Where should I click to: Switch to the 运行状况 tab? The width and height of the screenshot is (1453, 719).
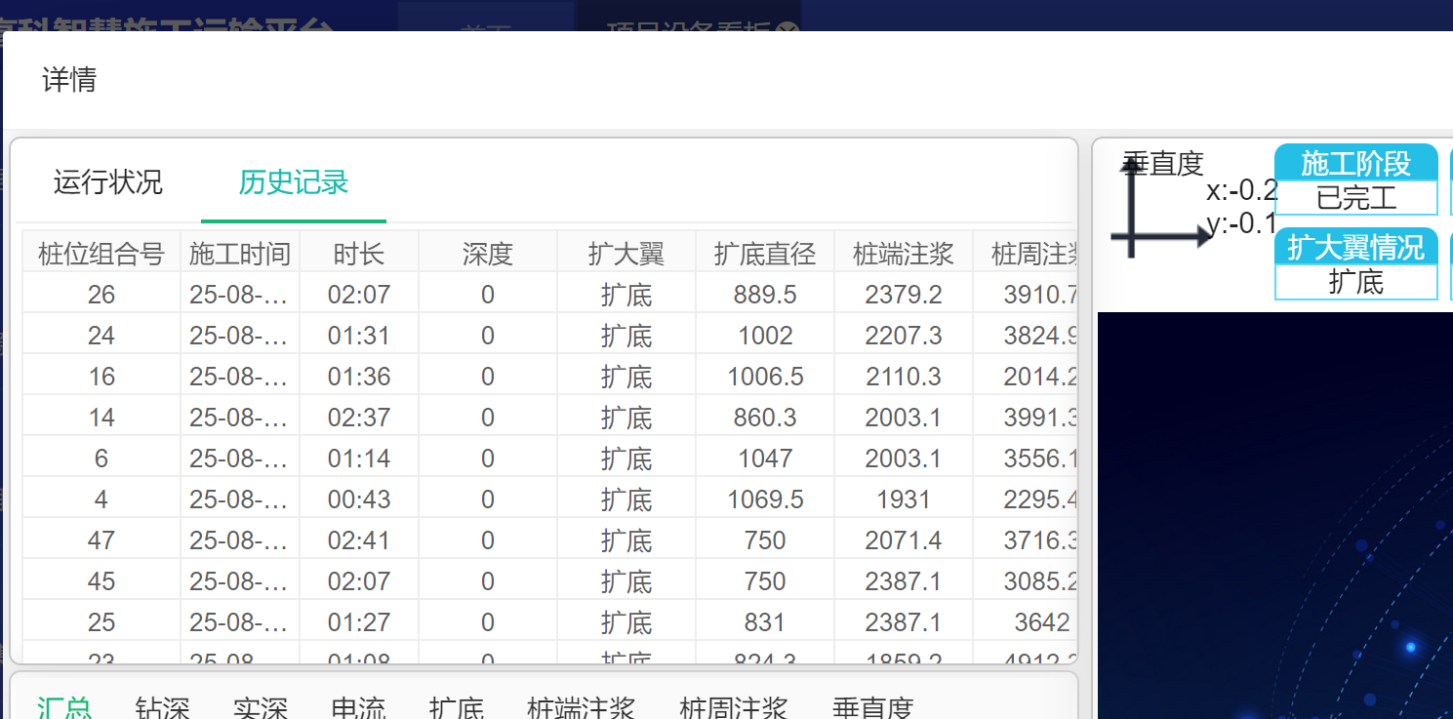point(108,182)
